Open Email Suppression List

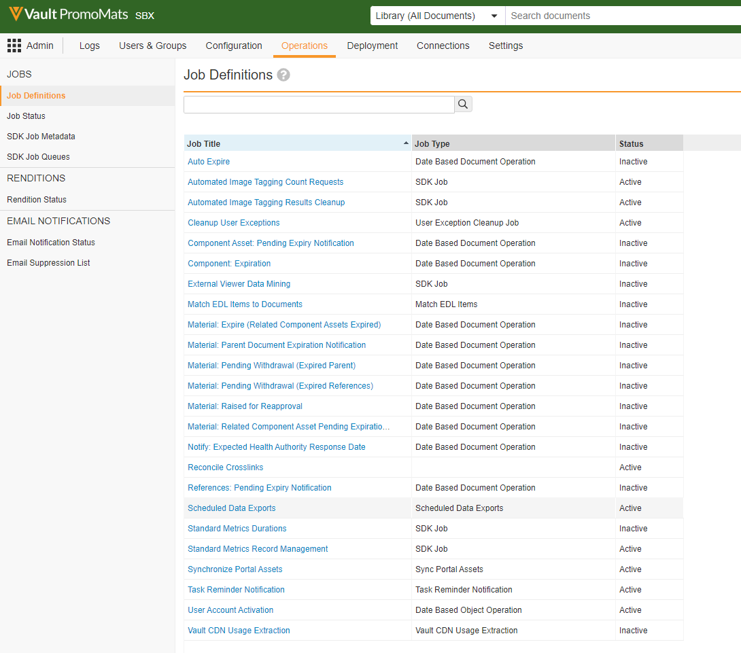coord(48,263)
